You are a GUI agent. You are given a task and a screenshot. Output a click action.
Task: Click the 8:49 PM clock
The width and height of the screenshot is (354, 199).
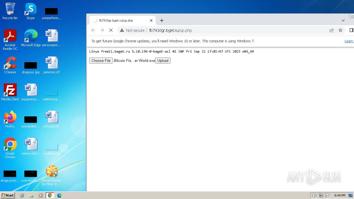pos(340,195)
